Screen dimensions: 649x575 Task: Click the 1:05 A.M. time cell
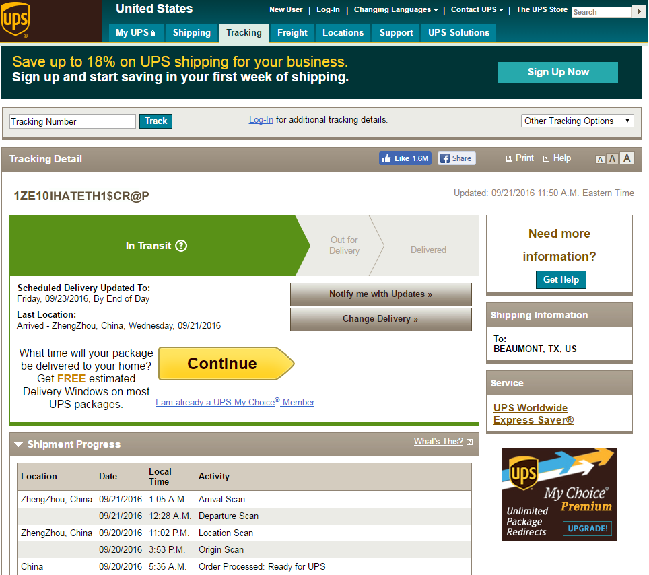pyautogui.click(x=168, y=499)
